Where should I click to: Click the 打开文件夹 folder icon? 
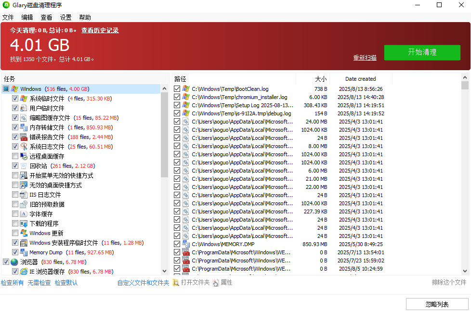(176, 283)
